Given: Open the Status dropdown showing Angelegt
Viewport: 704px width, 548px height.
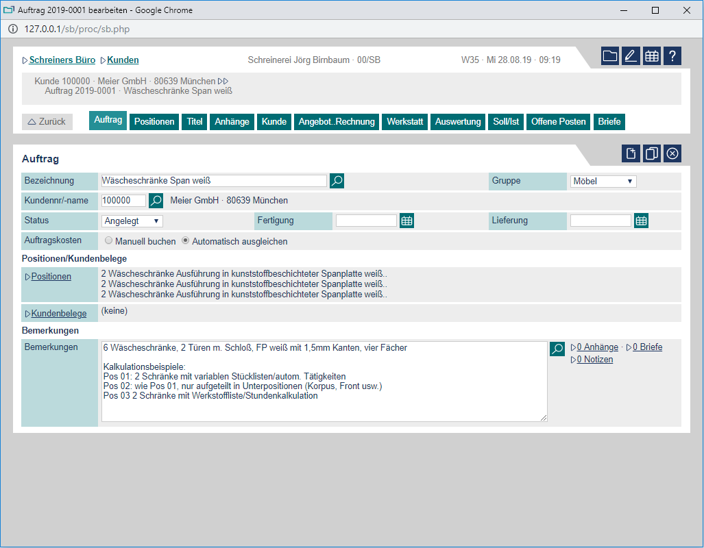Looking at the screenshot, I should click(132, 221).
